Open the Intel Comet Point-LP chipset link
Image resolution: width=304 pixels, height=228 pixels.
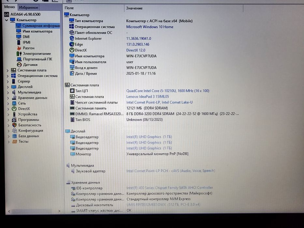[159, 102]
